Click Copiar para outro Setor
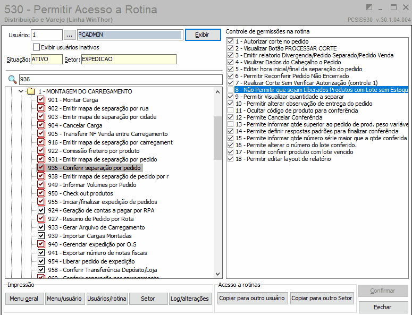This screenshot has height=315, width=412. [x=322, y=298]
